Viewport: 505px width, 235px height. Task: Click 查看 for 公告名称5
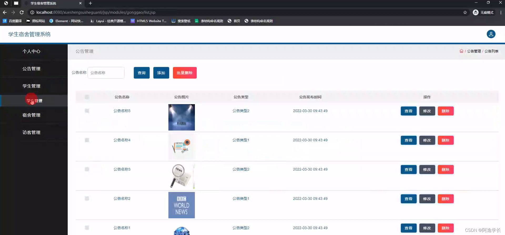coord(408,111)
